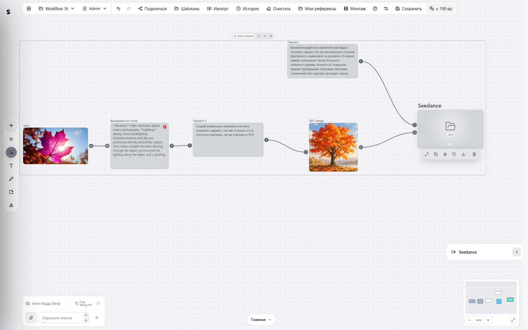The image size is (528, 330).
Task: Redo the last undone action
Action: 129,9
